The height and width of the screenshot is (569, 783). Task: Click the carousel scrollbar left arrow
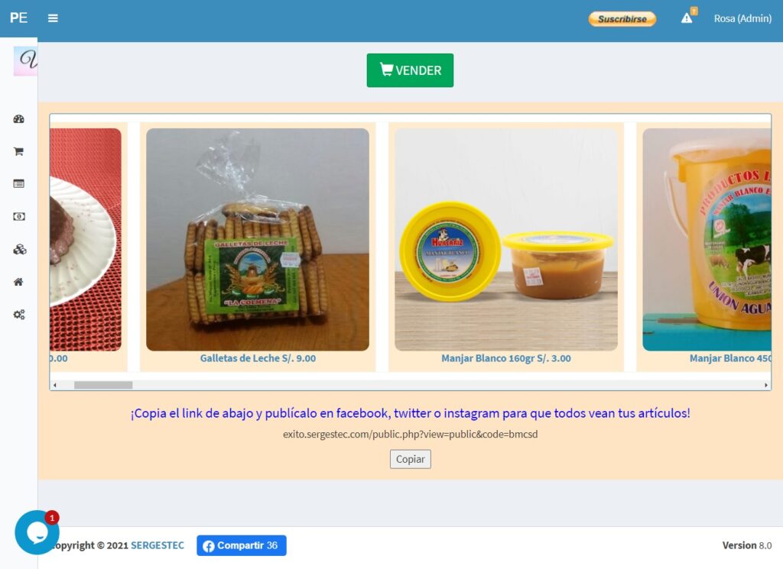[x=55, y=385]
